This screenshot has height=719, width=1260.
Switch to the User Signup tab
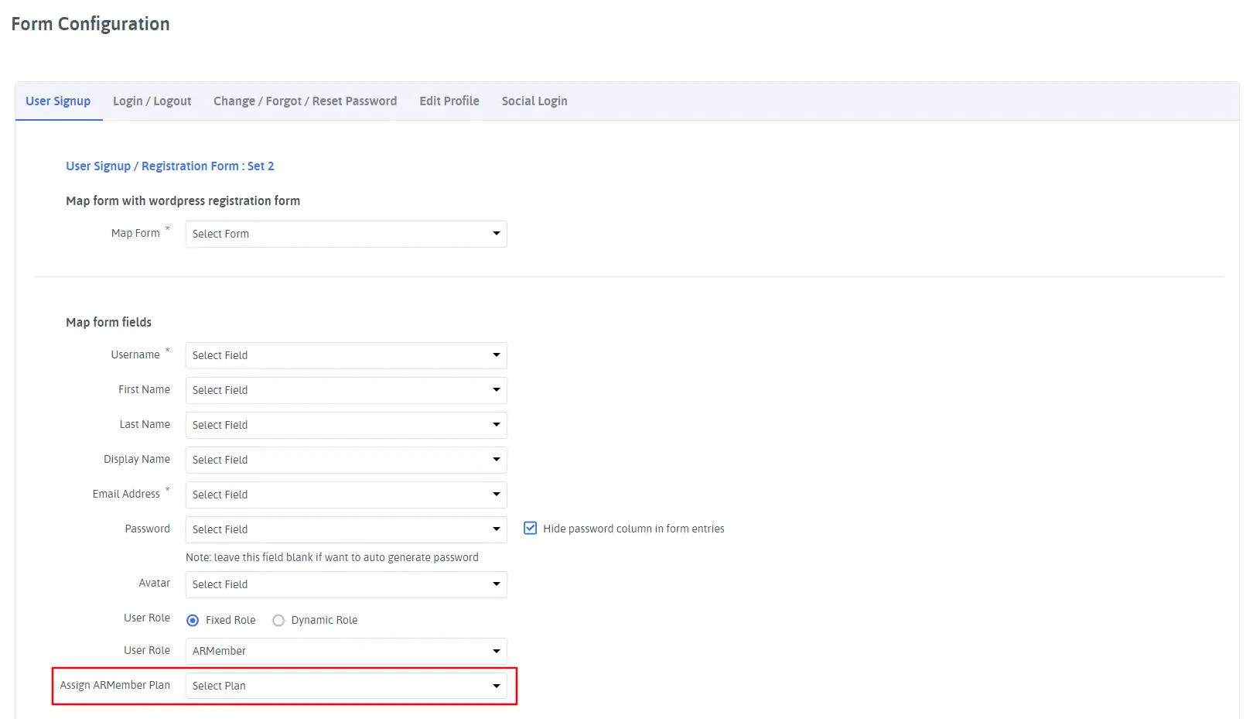tap(58, 101)
